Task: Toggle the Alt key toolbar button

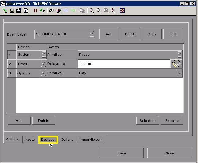Action: point(73,11)
